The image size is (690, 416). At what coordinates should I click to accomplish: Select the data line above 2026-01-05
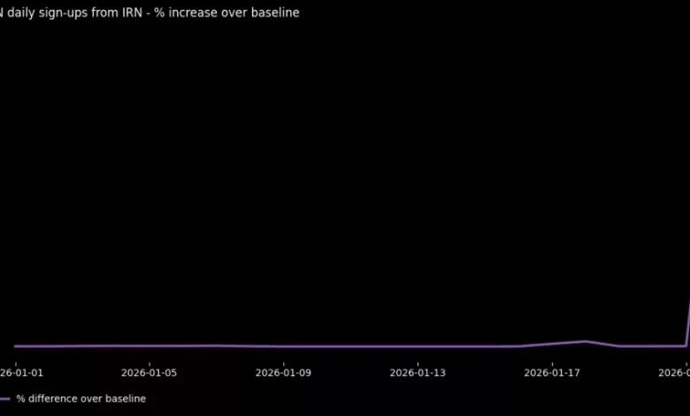click(149, 345)
